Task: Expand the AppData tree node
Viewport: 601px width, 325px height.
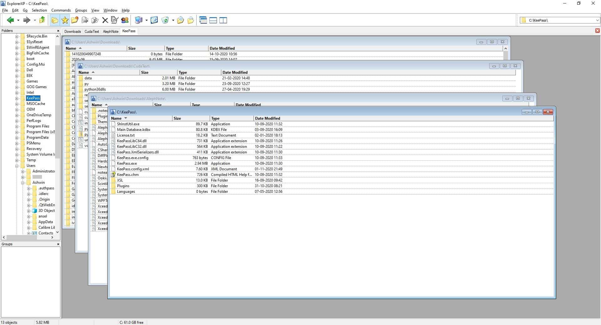Action: click(28, 222)
